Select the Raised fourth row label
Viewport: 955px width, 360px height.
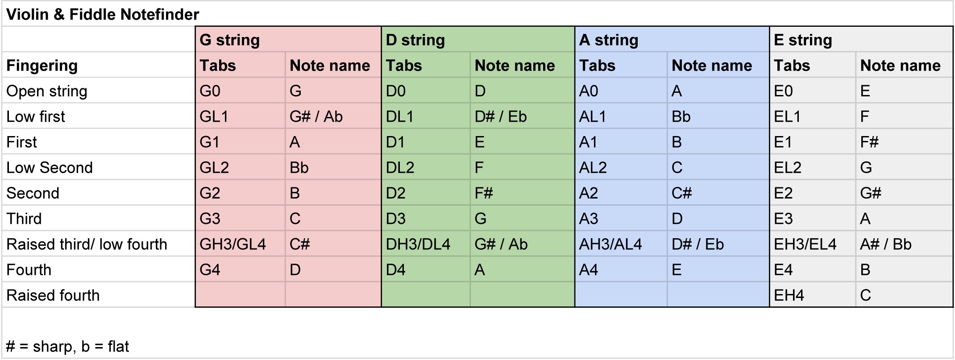pos(99,295)
